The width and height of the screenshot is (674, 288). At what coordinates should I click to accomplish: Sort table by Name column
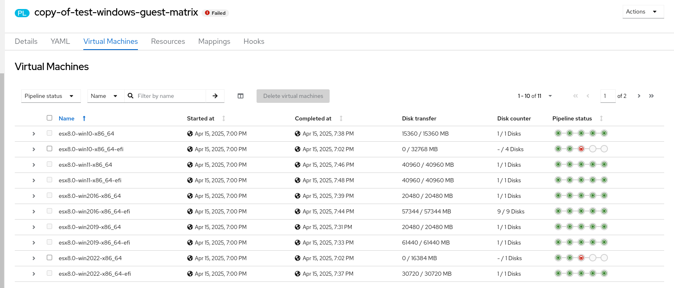67,118
